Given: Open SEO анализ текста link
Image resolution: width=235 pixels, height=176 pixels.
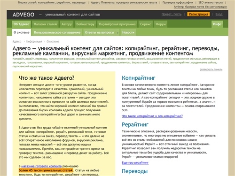Looking at the screenshot, I should [x=211, y=2].
